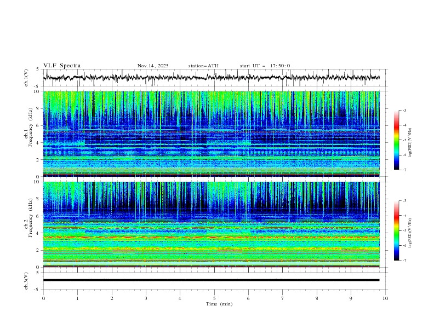Click the ch.2 spectrogram panel
Image resolution: width=434 pixels, height=335 pixels.
coord(211,224)
